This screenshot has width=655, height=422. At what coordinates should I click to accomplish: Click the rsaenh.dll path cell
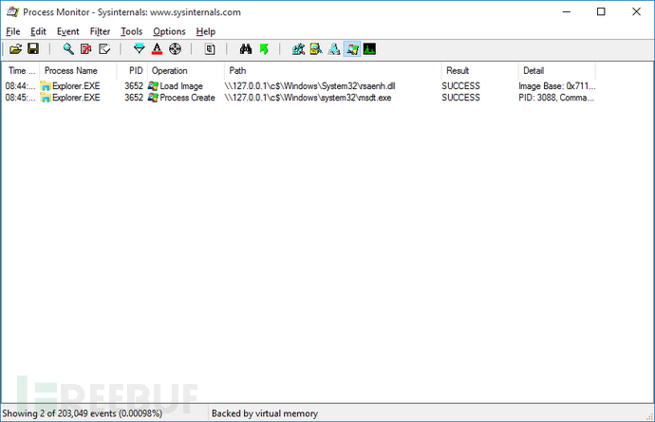[x=310, y=86]
